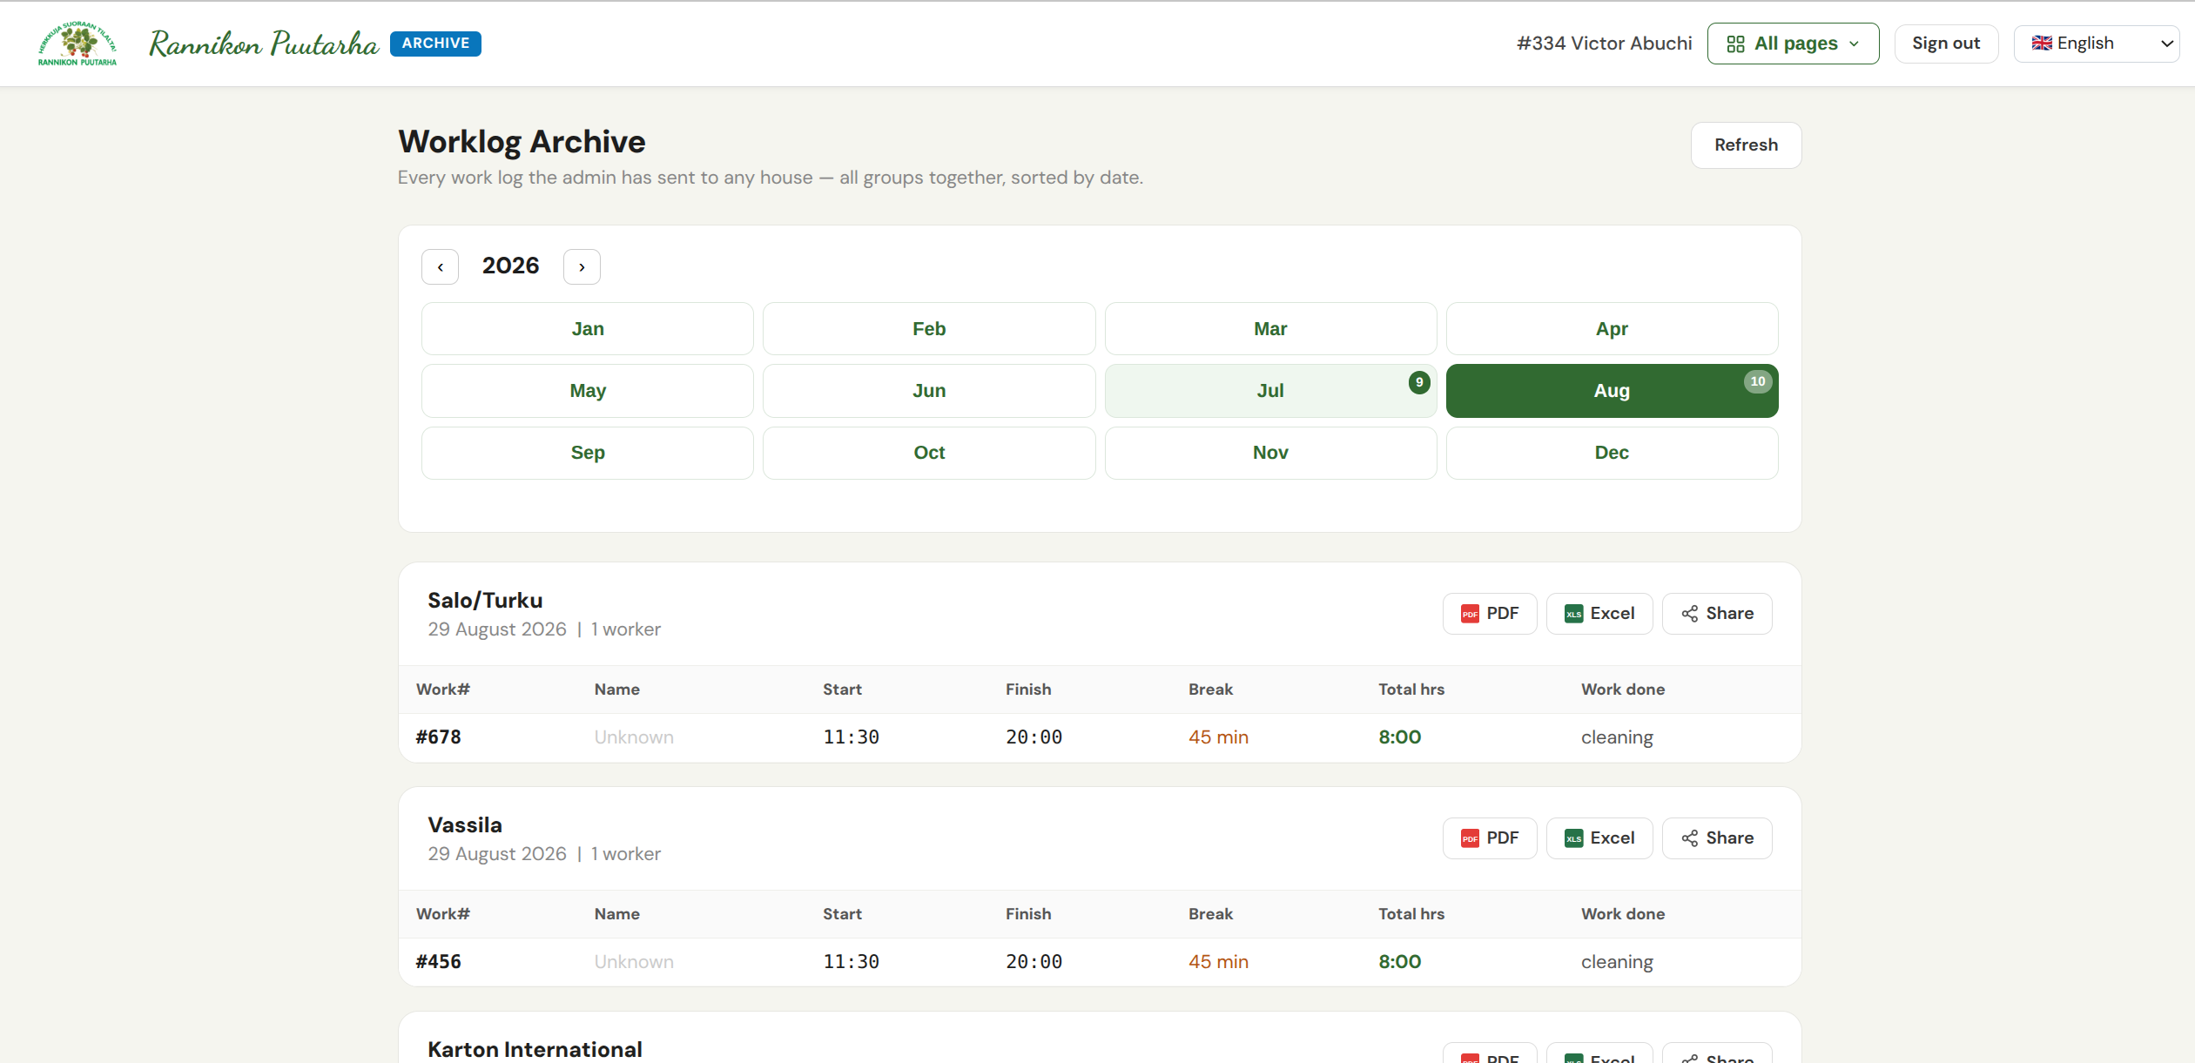This screenshot has height=1063, width=2195.
Task: Select the Oct month tab
Action: point(929,453)
